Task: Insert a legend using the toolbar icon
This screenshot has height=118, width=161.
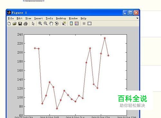Action: click(77, 23)
